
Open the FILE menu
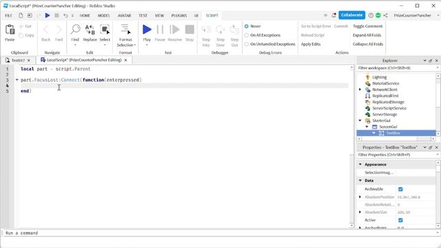pyautogui.click(x=8, y=15)
